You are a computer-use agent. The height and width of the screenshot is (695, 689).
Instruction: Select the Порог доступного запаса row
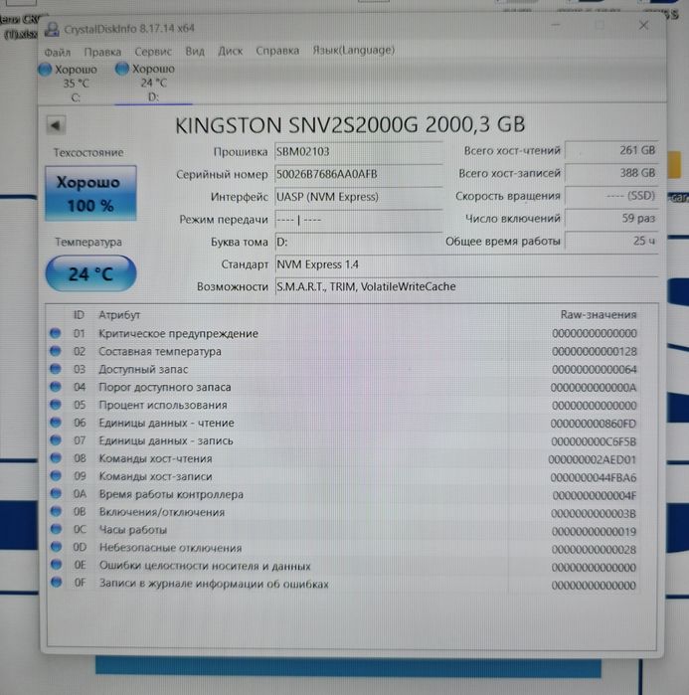point(344,387)
